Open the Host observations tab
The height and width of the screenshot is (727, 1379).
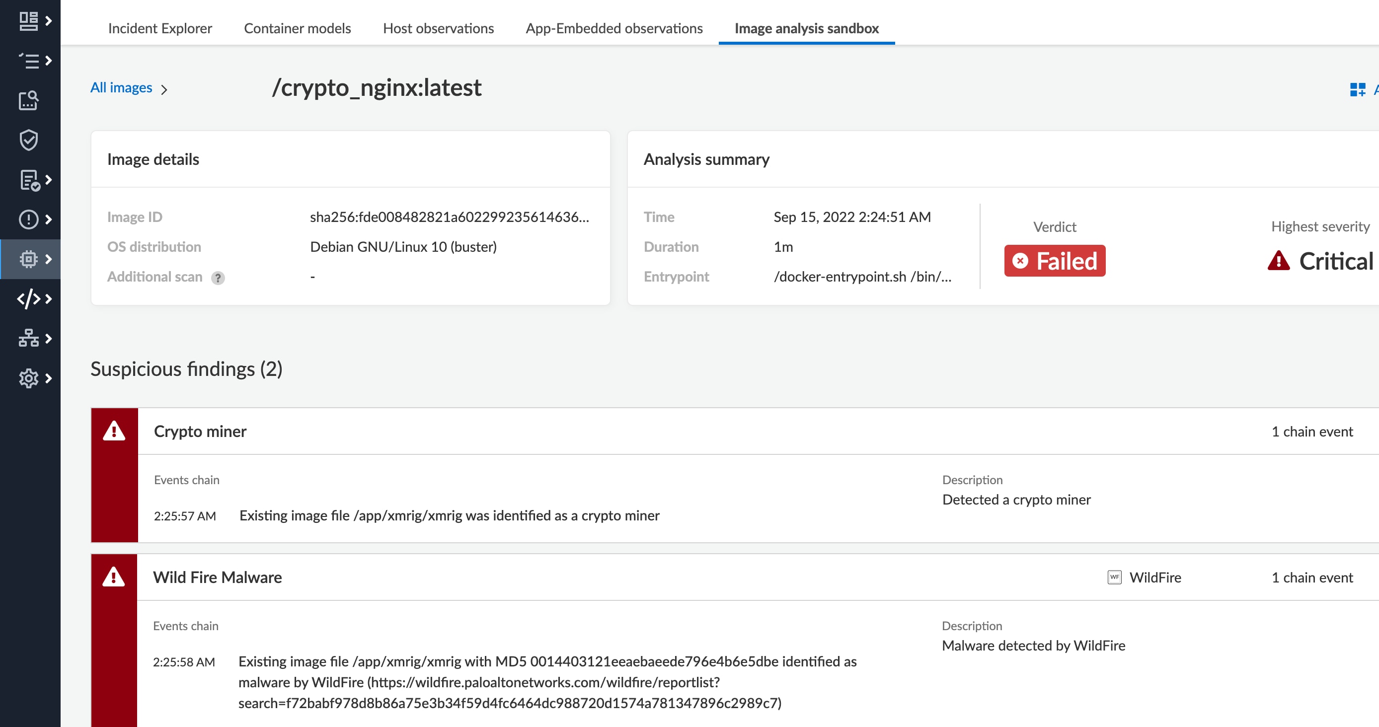coord(438,28)
